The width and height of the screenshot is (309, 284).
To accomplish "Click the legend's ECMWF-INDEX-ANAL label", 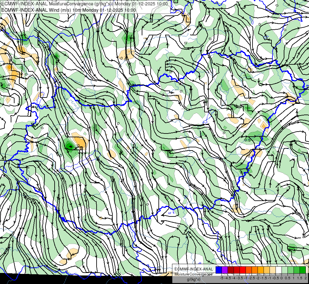I will coord(193,269).
